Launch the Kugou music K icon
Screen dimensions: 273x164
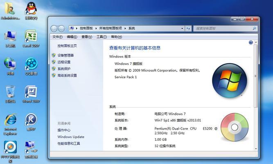[x=31, y=122]
